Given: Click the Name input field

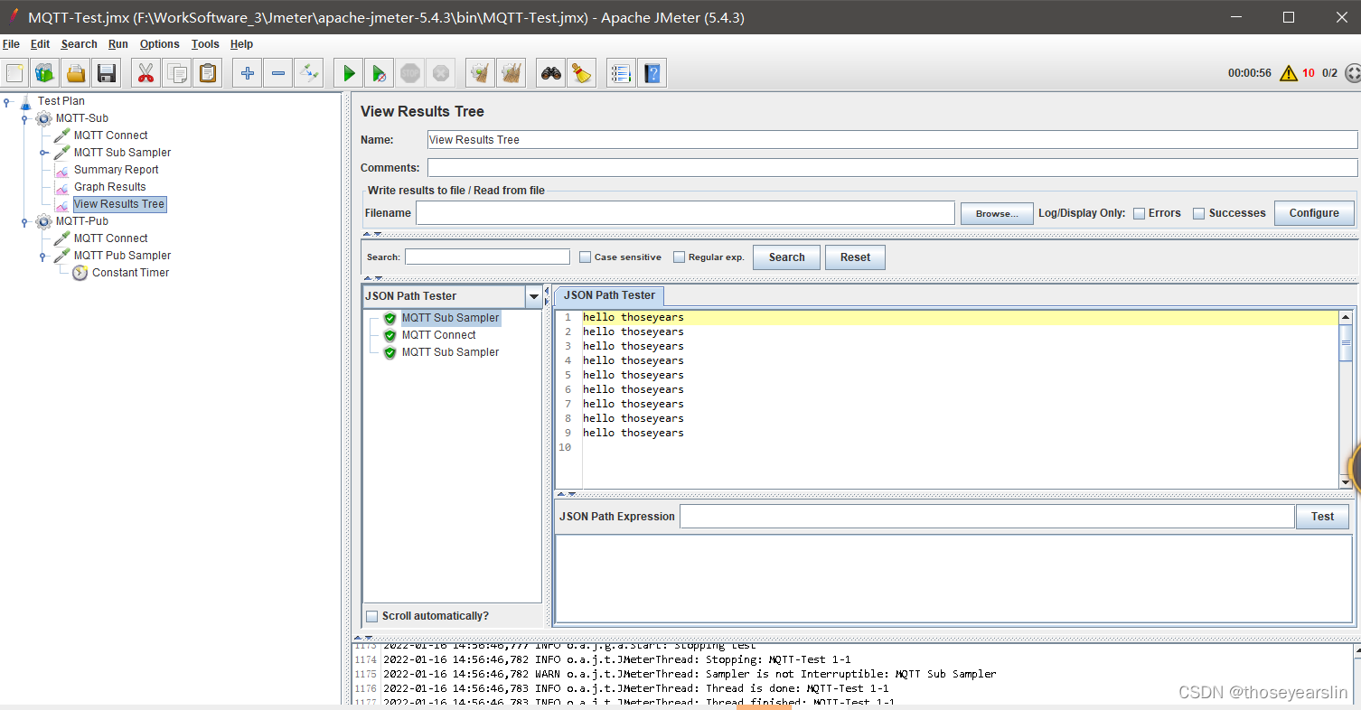Looking at the screenshot, I should (892, 140).
